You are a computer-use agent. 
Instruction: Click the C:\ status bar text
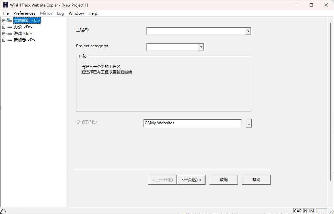point(4,211)
